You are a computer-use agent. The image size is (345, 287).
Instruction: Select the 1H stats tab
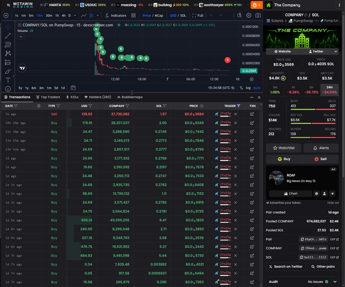point(293,90)
